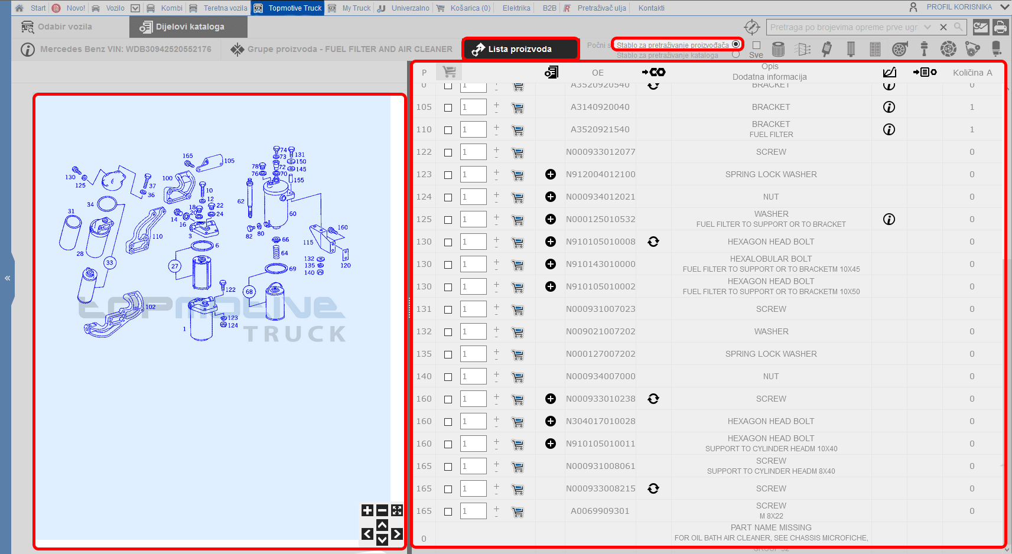This screenshot has height=554, width=1012.
Task: Show replacement for N910105010008
Action: click(653, 242)
